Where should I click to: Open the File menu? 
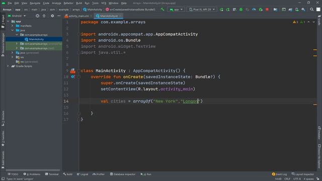(x=10, y=3)
